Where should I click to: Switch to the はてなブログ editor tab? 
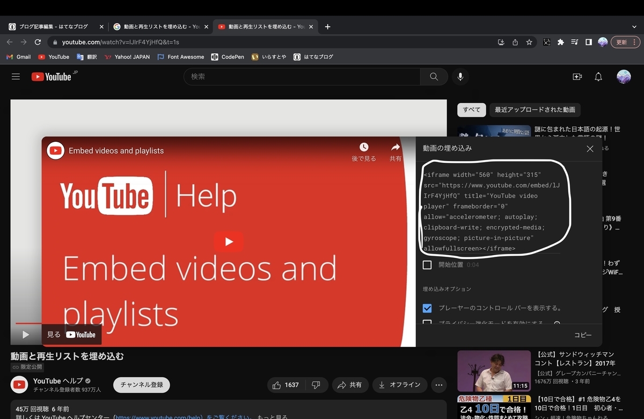pos(53,26)
